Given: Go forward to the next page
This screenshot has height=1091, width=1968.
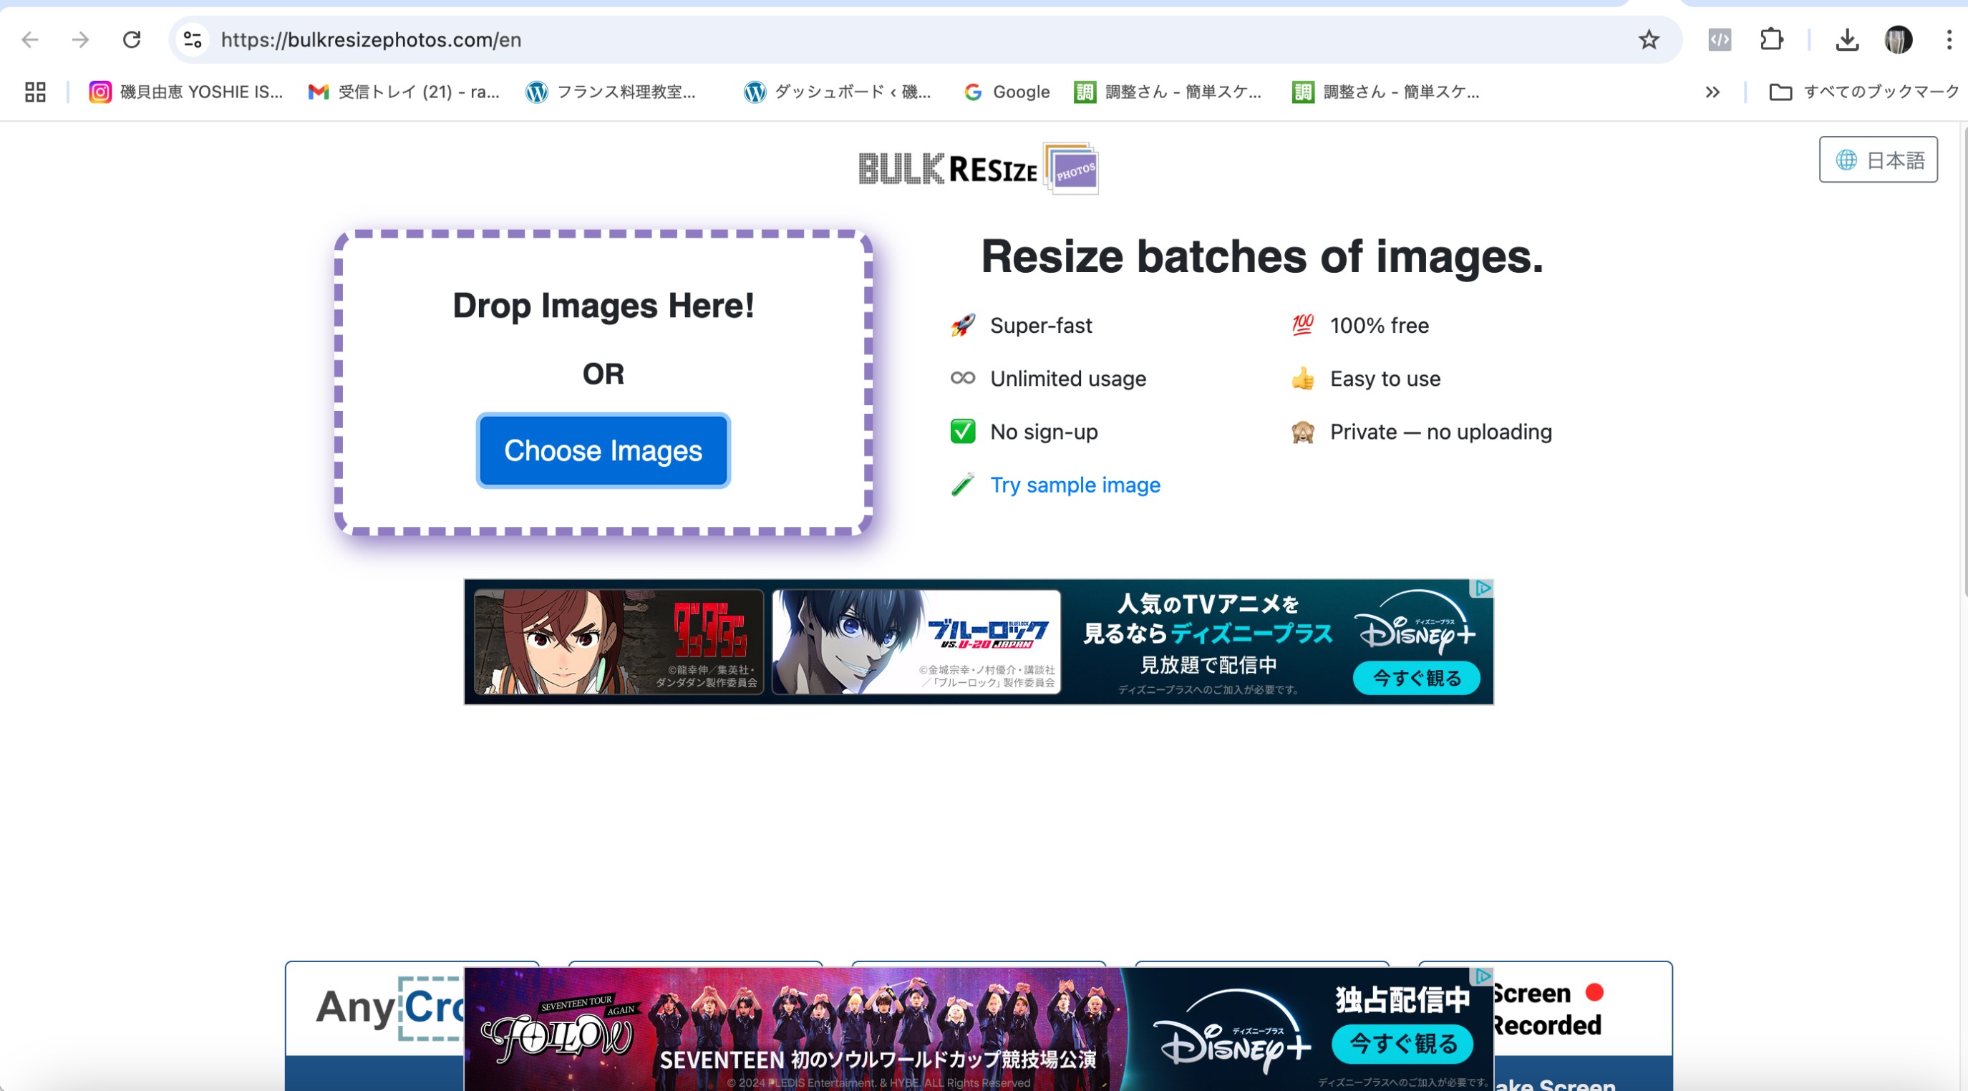Looking at the screenshot, I should tap(80, 39).
